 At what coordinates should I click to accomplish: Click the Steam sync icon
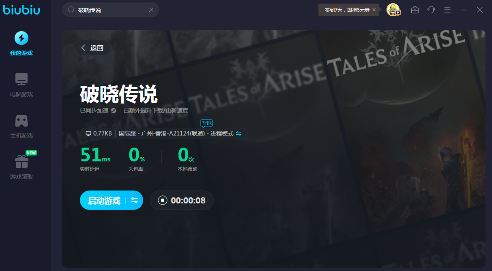[114, 110]
